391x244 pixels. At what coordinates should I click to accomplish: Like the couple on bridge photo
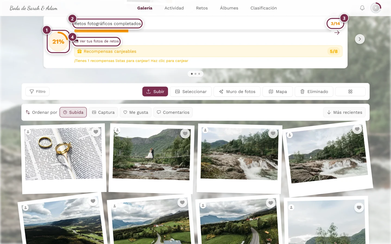(x=185, y=133)
